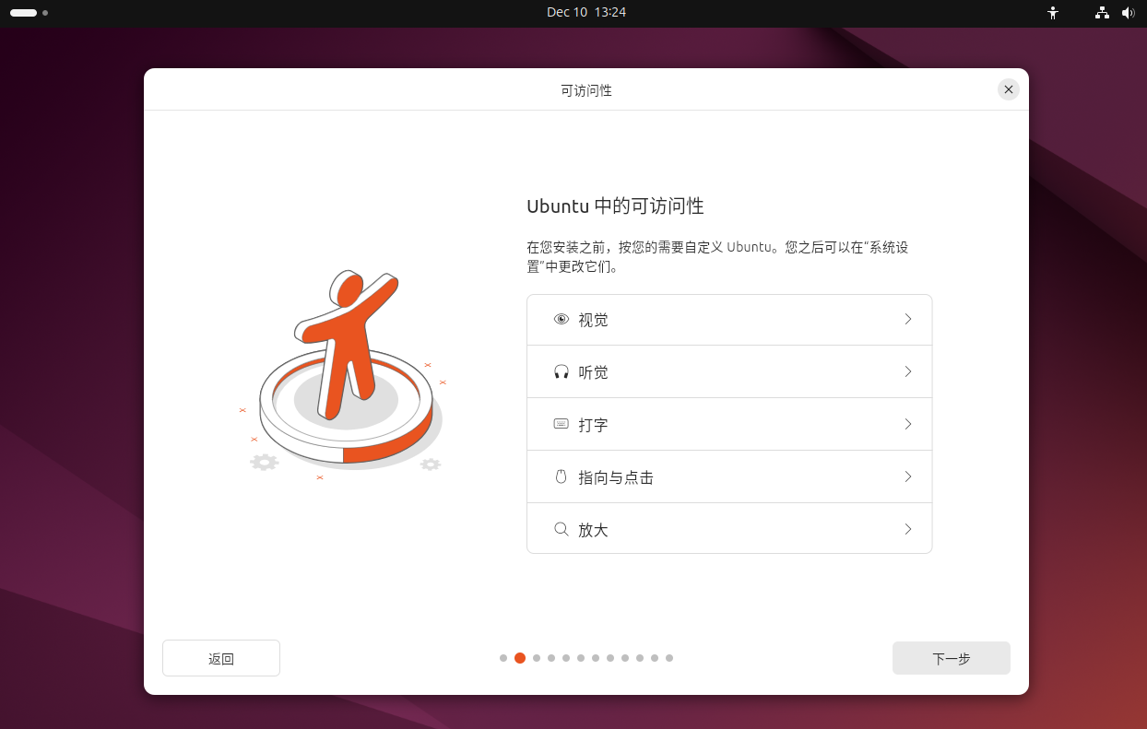Expand the 打字 row chevron

pos(908,424)
